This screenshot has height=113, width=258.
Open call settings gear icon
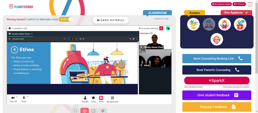point(10,28)
